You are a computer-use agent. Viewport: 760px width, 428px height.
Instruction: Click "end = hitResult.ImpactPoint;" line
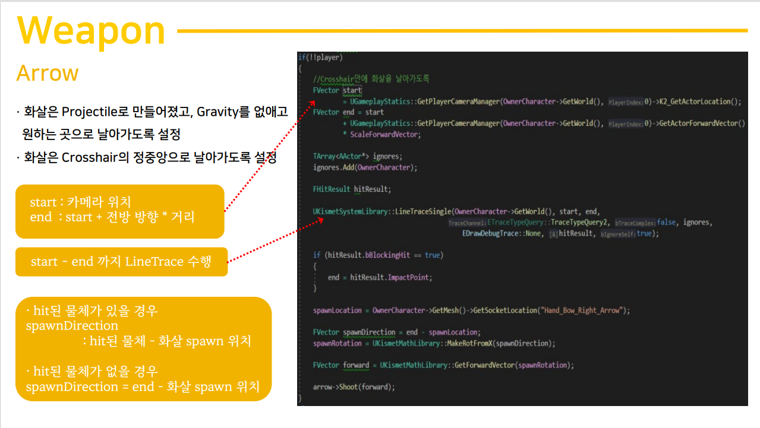pos(380,277)
